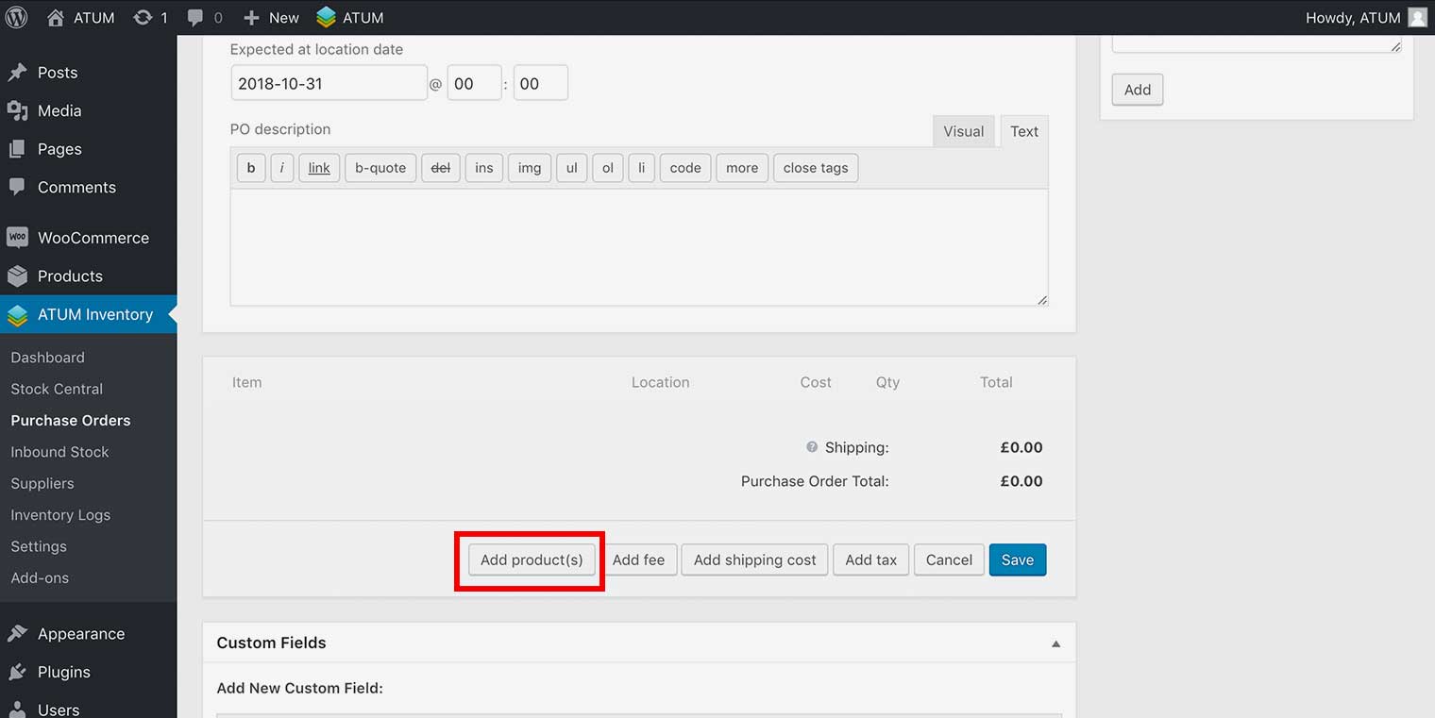Open the comments bubble in the admin bar
Image resolution: width=1435 pixels, height=718 pixels.
(195, 17)
